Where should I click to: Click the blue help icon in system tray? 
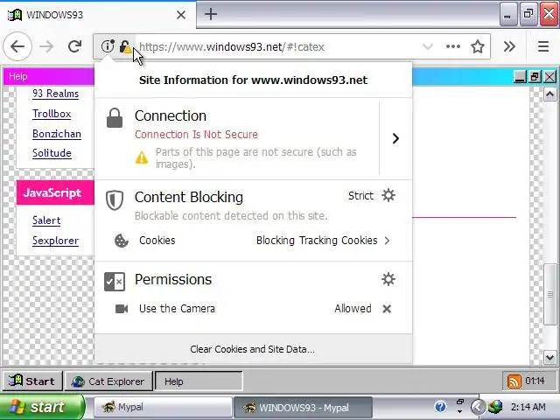coord(440,406)
